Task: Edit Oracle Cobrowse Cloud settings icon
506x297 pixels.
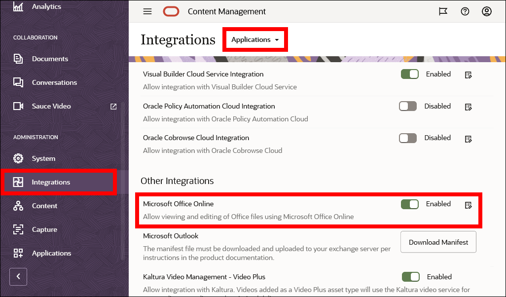Action: click(468, 139)
